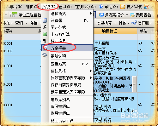158x126 pixels.
Task: Click the code cell ending 04001
Action: pyautogui.click(x=20, y=84)
